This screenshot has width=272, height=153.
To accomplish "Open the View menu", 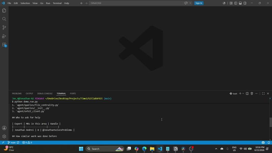I will tap(35, 3).
